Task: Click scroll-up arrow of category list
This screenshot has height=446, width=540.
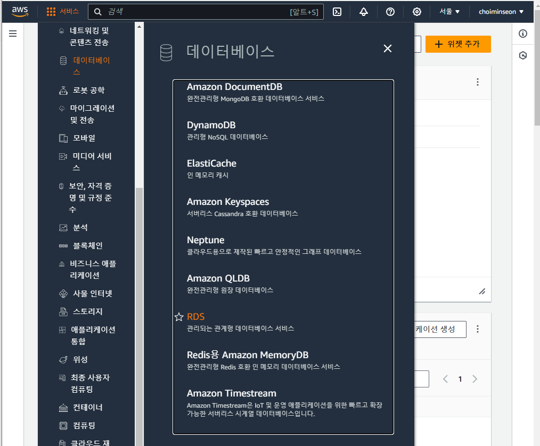Action: (x=139, y=27)
